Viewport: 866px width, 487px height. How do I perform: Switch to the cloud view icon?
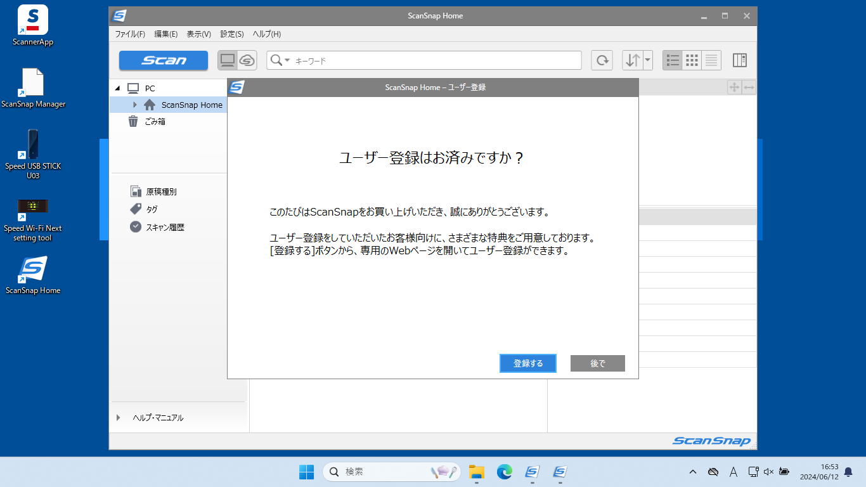[247, 60]
